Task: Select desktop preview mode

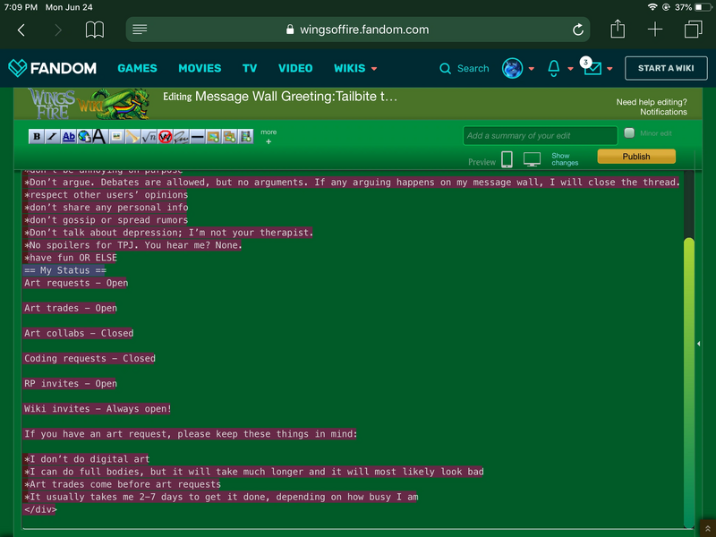Action: click(x=532, y=158)
